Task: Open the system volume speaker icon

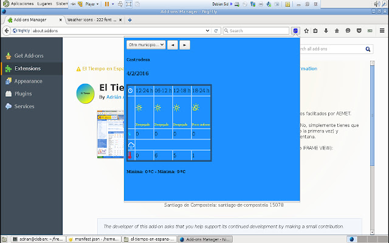Action: pyautogui.click(x=377, y=4)
